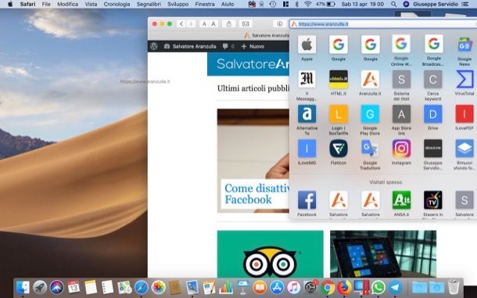The height and width of the screenshot is (298, 477).
Task: Go back with Safari's back arrow
Action: [x=181, y=23]
